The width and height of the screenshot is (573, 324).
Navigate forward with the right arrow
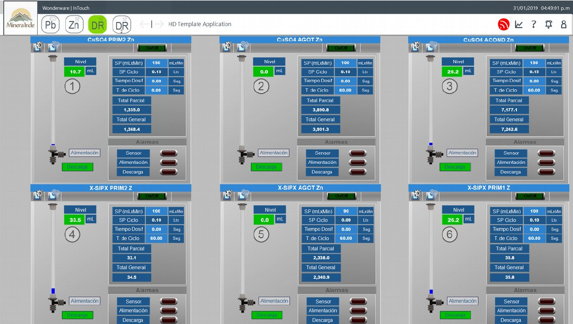(159, 25)
